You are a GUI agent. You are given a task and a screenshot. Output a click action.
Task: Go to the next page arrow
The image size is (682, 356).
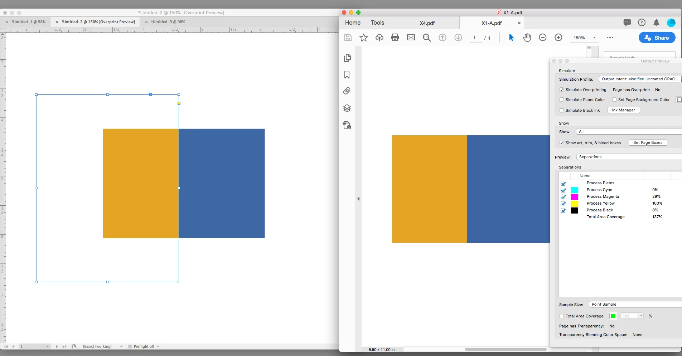(x=458, y=37)
